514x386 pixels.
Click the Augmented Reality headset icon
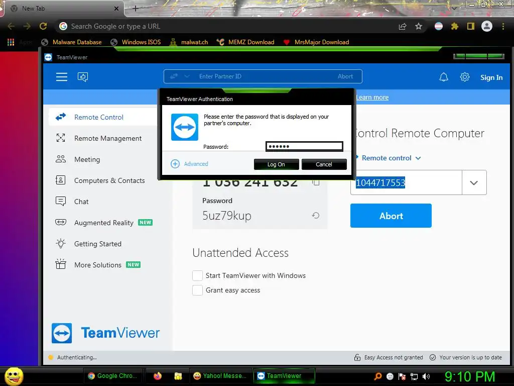tap(61, 222)
